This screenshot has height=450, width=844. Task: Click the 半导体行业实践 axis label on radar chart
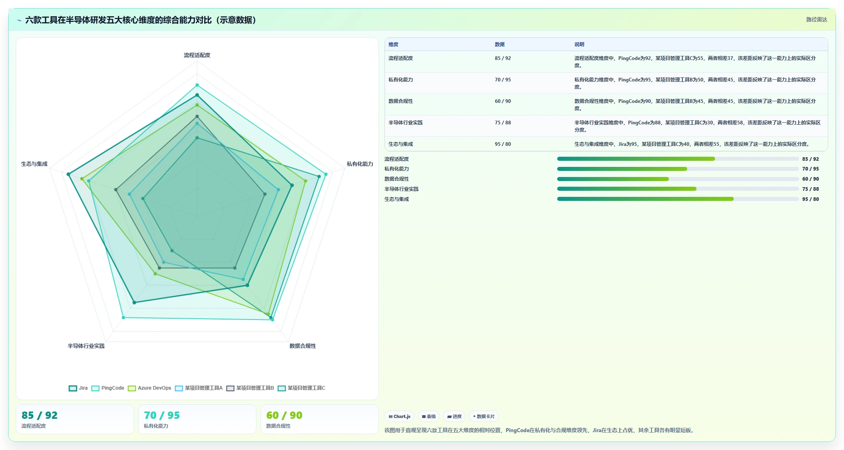(86, 346)
